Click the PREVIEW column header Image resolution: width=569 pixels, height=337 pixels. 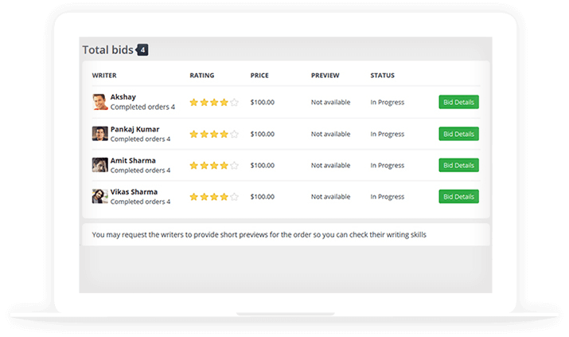point(325,76)
